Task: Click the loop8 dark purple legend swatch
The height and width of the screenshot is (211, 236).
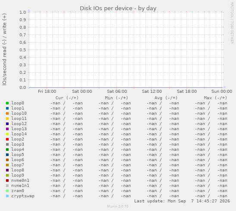Action: click(x=7, y=170)
